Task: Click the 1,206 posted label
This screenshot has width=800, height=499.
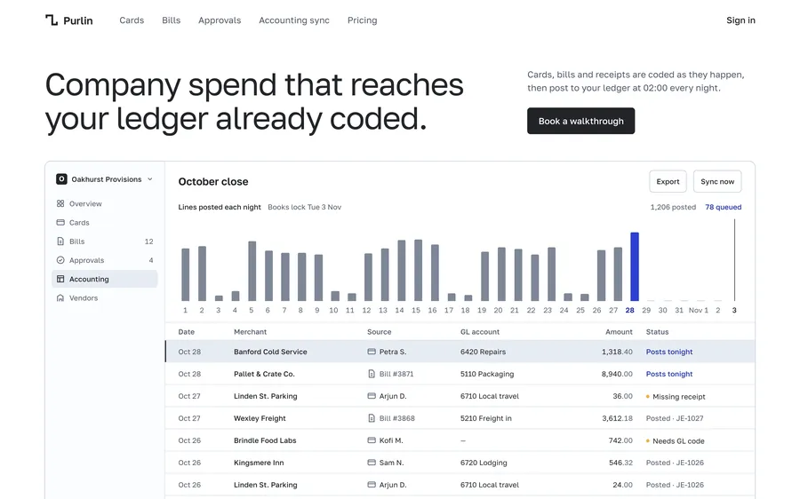Action: pos(673,207)
